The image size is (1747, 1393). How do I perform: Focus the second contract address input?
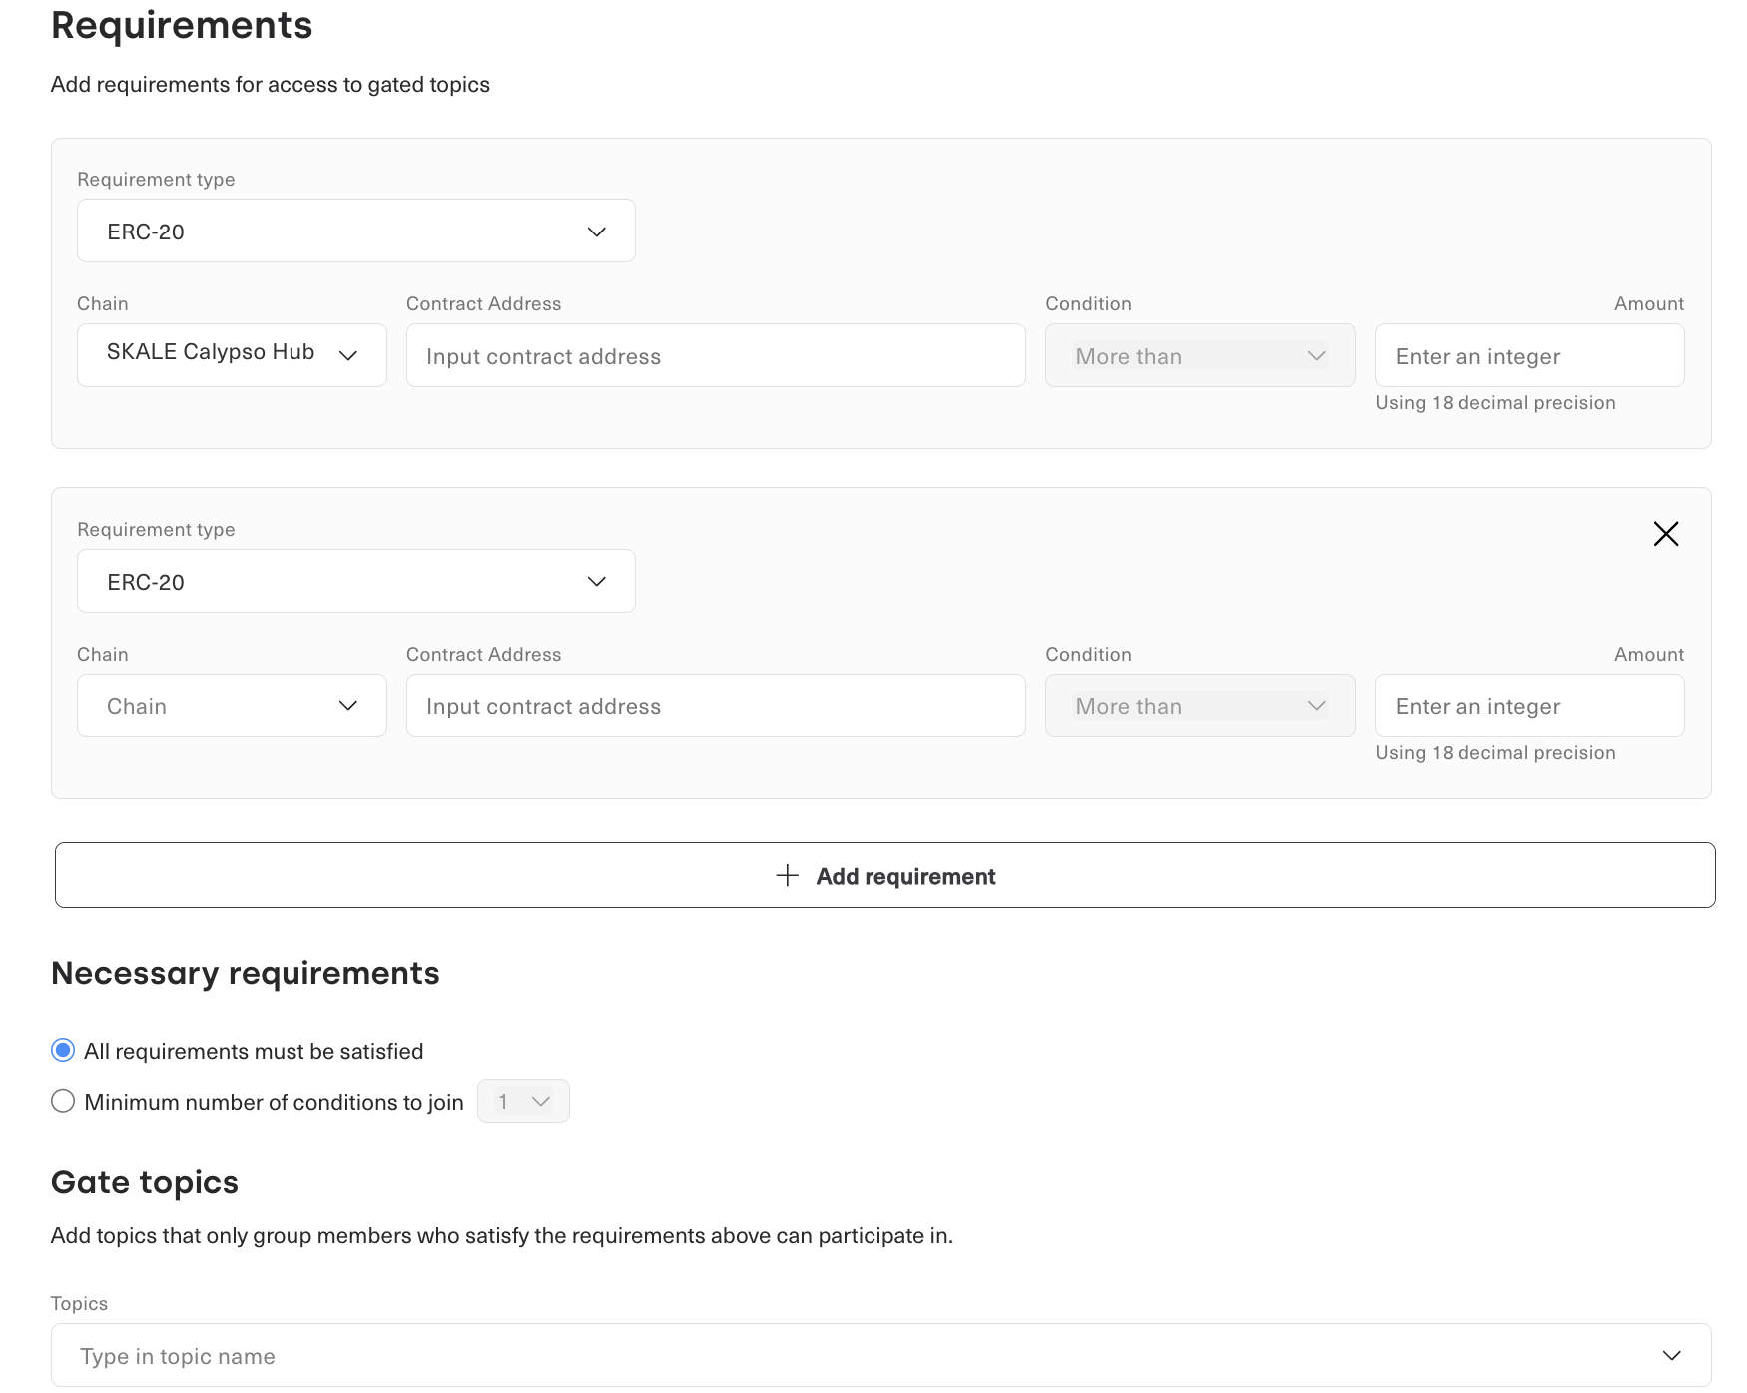pos(715,706)
